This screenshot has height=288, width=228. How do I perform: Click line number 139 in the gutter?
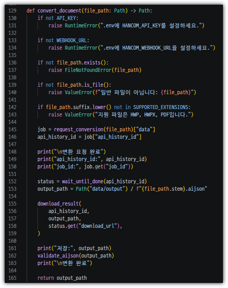click(x=13, y=85)
